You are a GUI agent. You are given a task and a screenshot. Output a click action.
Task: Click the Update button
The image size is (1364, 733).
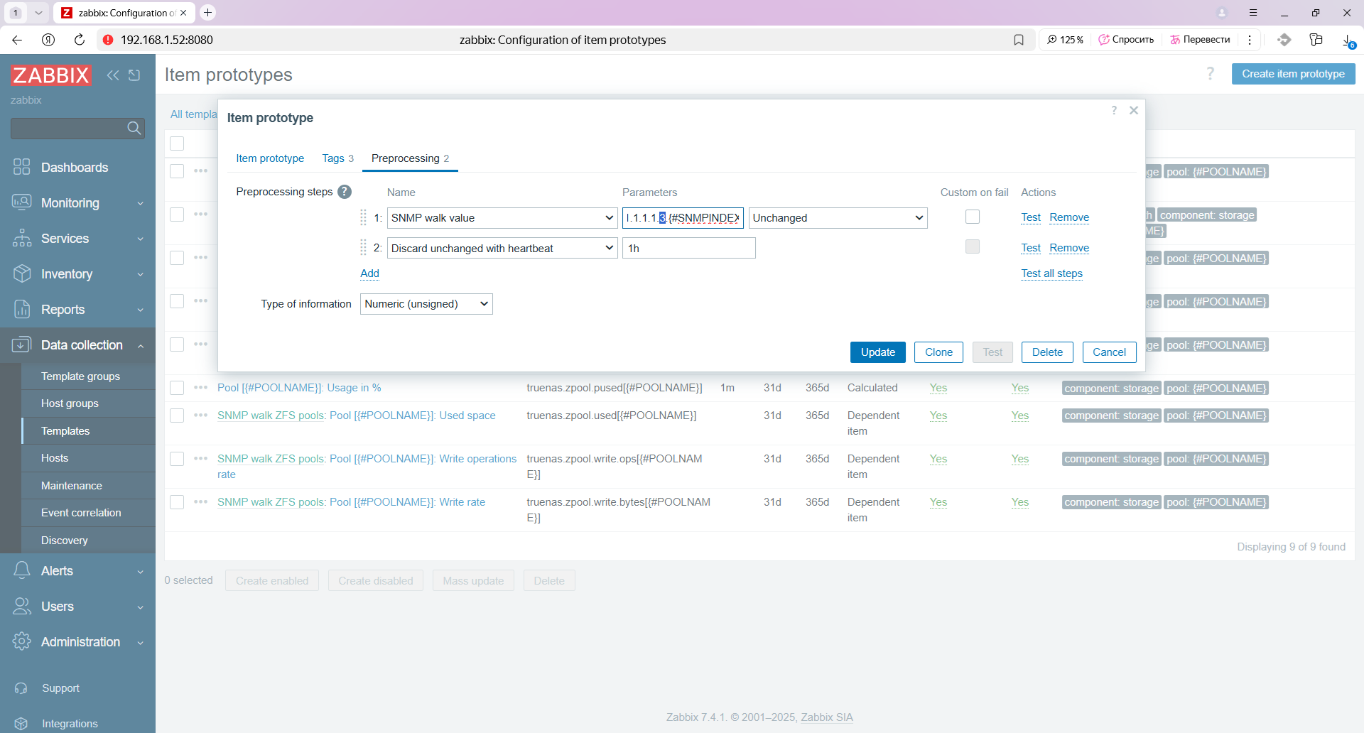878,352
